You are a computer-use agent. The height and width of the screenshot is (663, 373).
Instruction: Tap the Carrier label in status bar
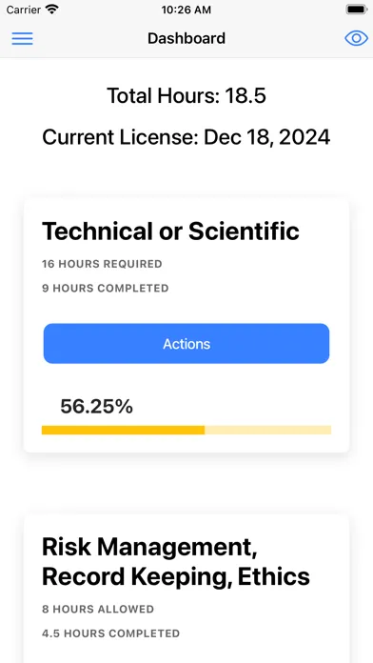[x=23, y=10]
